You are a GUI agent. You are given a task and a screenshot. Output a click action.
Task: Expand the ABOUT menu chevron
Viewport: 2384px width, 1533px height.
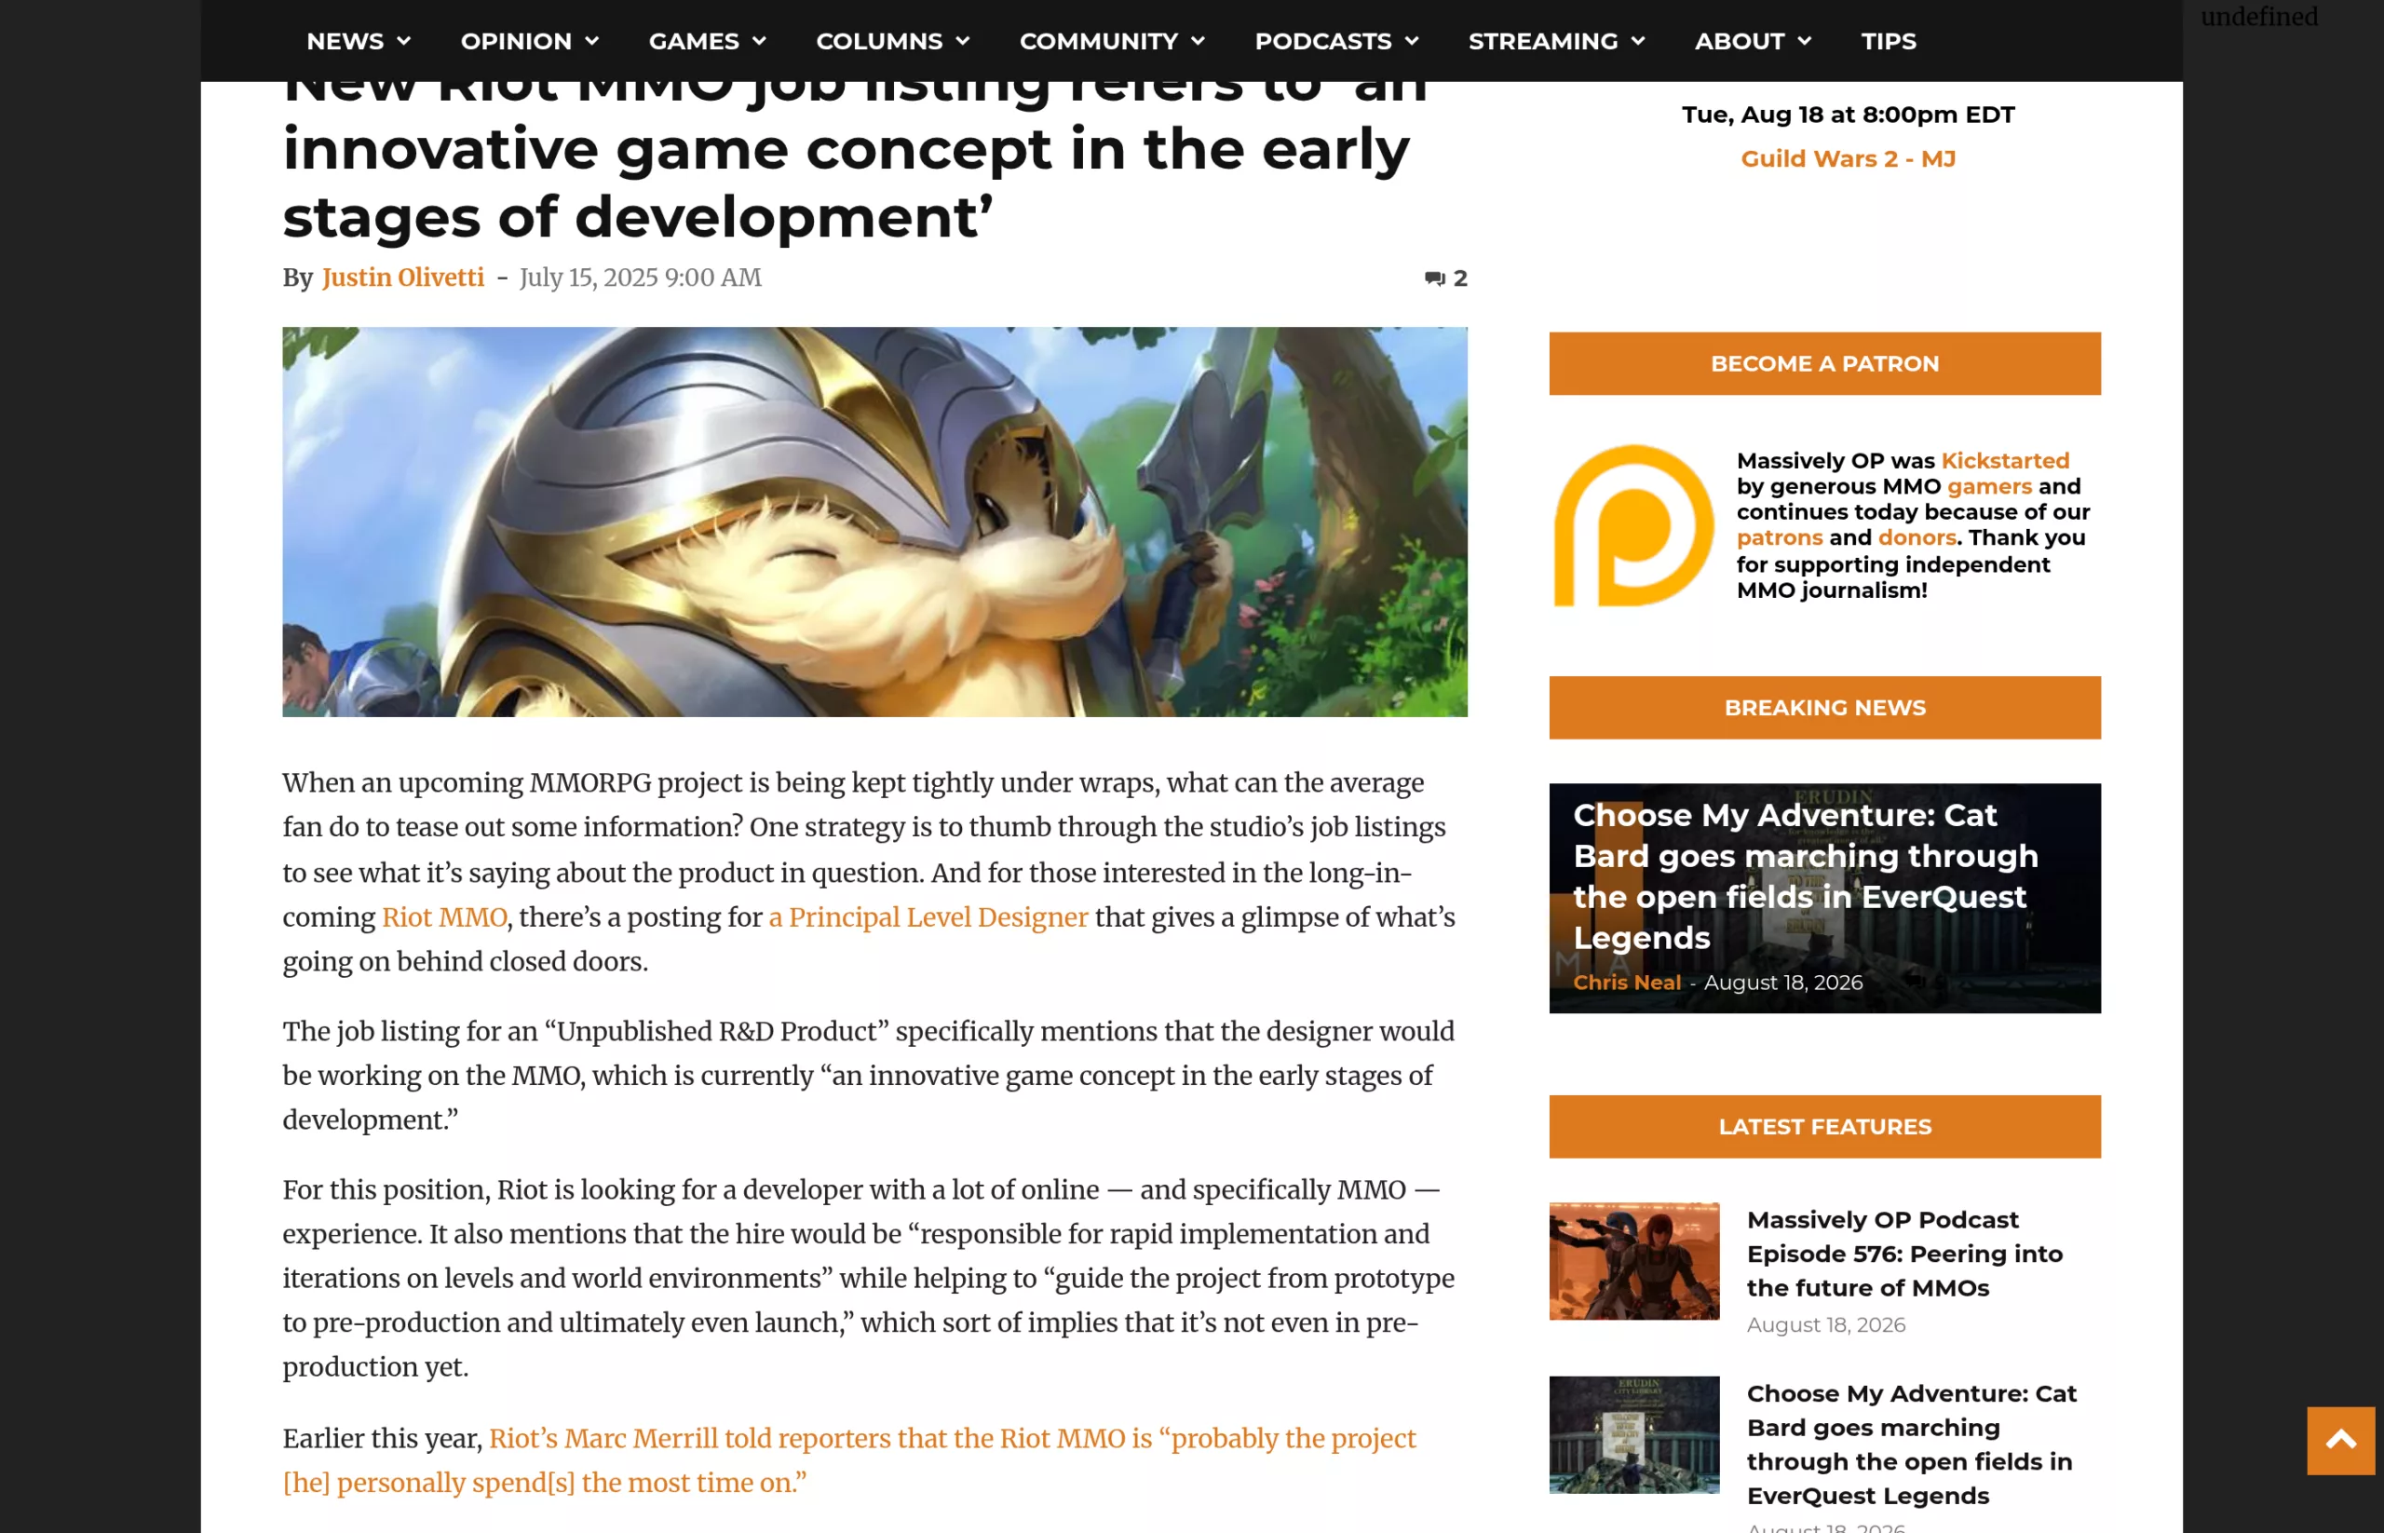[x=1804, y=41]
